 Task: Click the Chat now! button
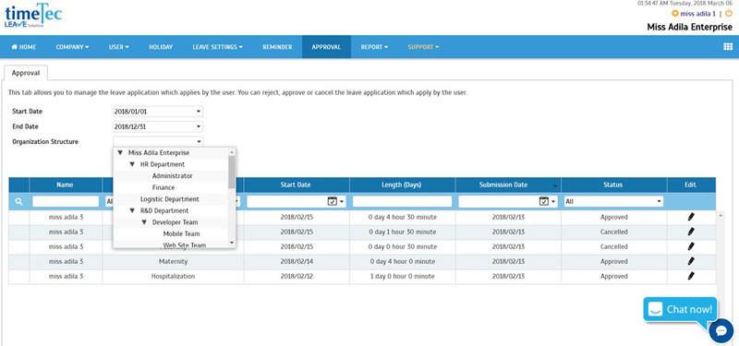(680, 310)
